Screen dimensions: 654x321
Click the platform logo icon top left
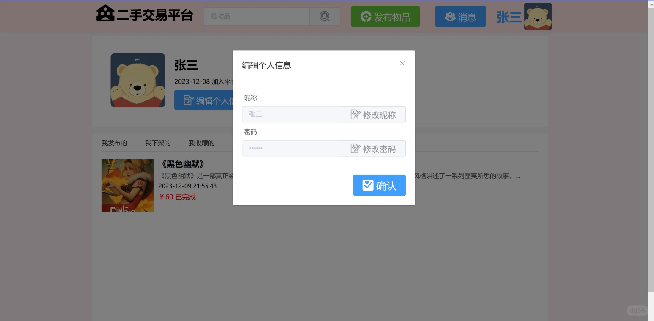coord(105,13)
